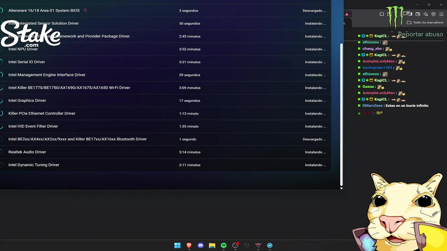Open the Windows Start menu
The image size is (447, 251).
pos(177,245)
